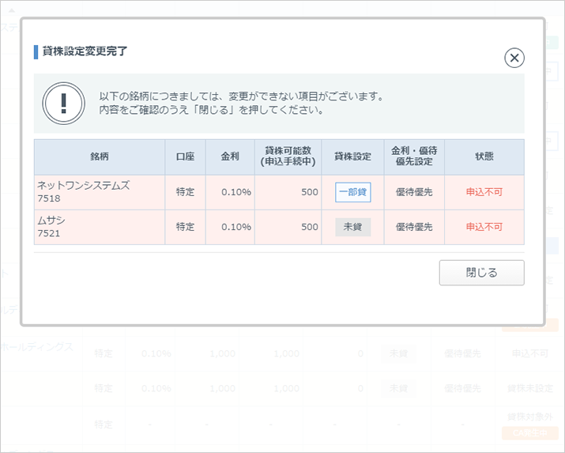Click the 銘柄 column header
565x453 pixels.
coord(100,157)
